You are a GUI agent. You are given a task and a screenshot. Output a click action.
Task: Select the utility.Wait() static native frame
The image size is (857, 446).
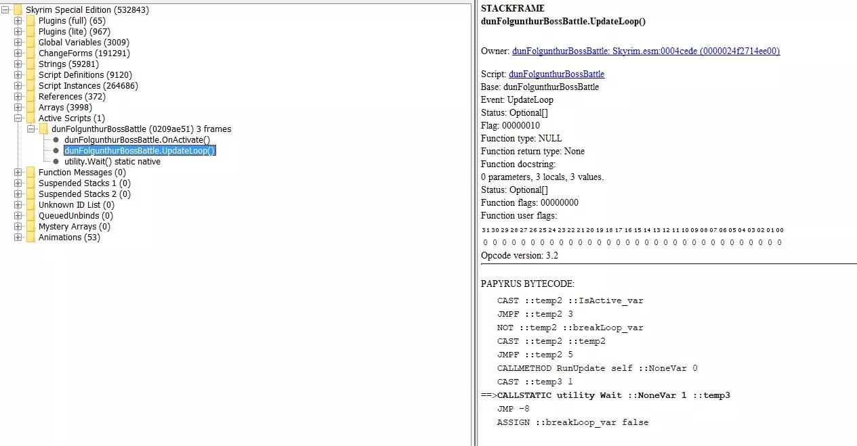coord(112,162)
